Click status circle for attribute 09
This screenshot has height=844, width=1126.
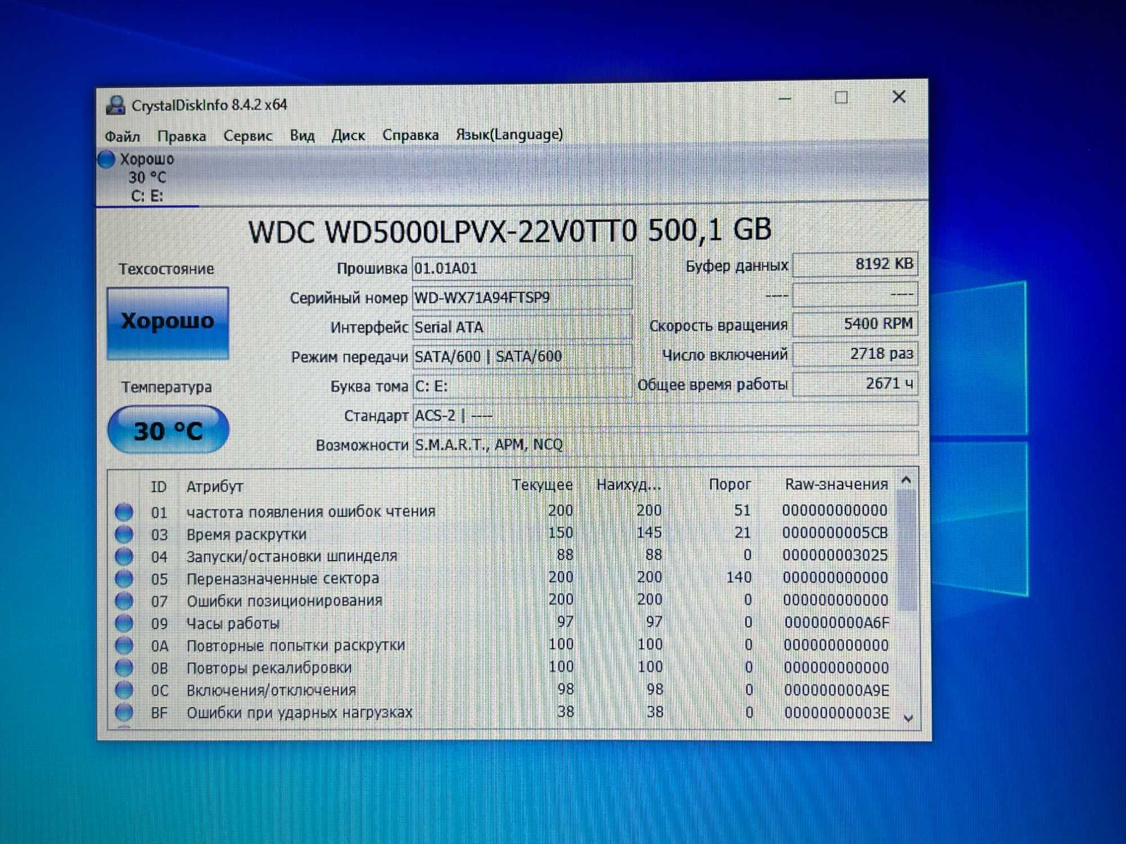(x=124, y=623)
